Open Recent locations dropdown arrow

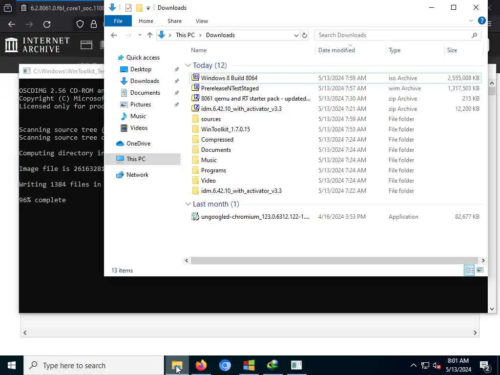click(x=140, y=35)
